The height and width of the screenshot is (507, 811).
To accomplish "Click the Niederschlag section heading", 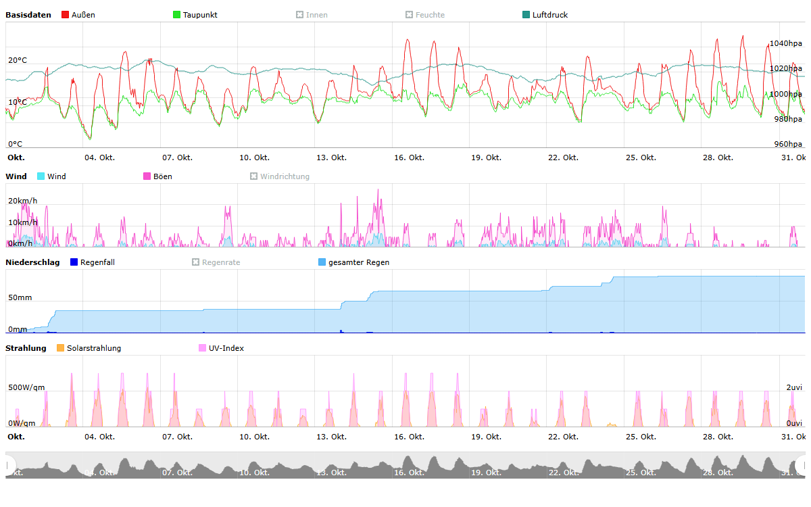I will coord(32,262).
